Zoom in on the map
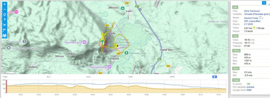Screen dimensions: 270x98 [x=4, y=4]
